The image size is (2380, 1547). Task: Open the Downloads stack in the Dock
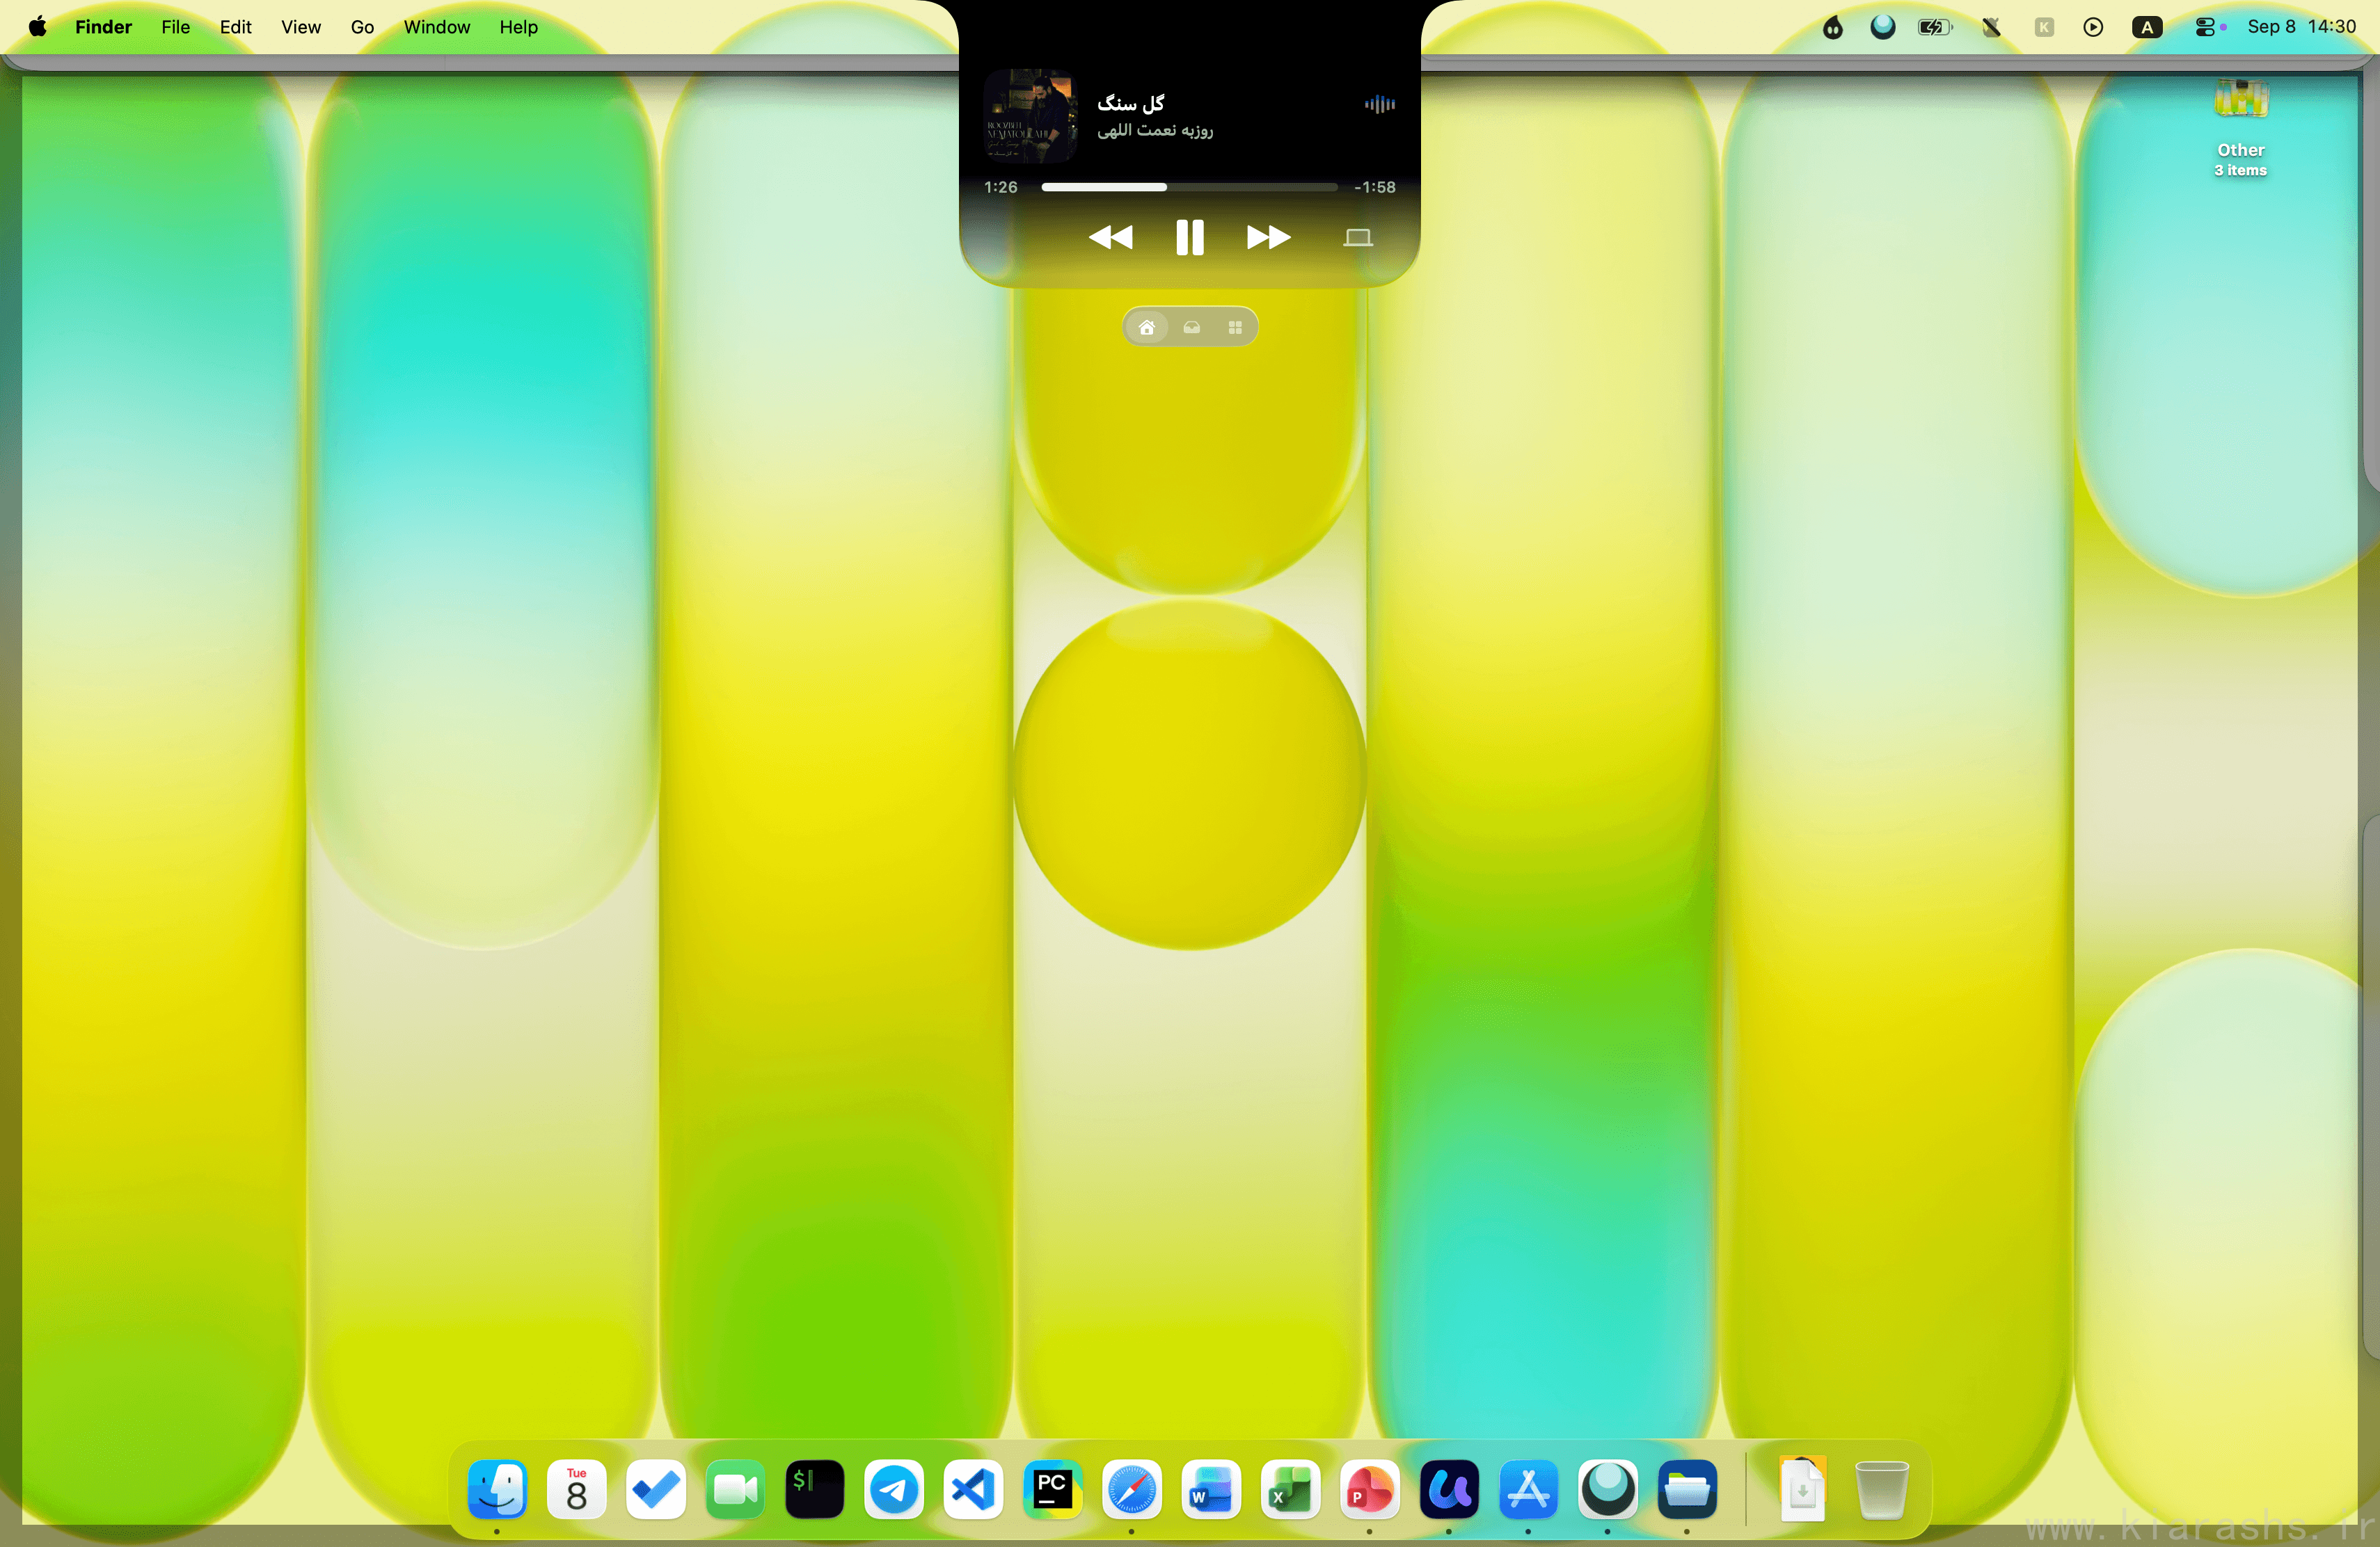1802,1490
